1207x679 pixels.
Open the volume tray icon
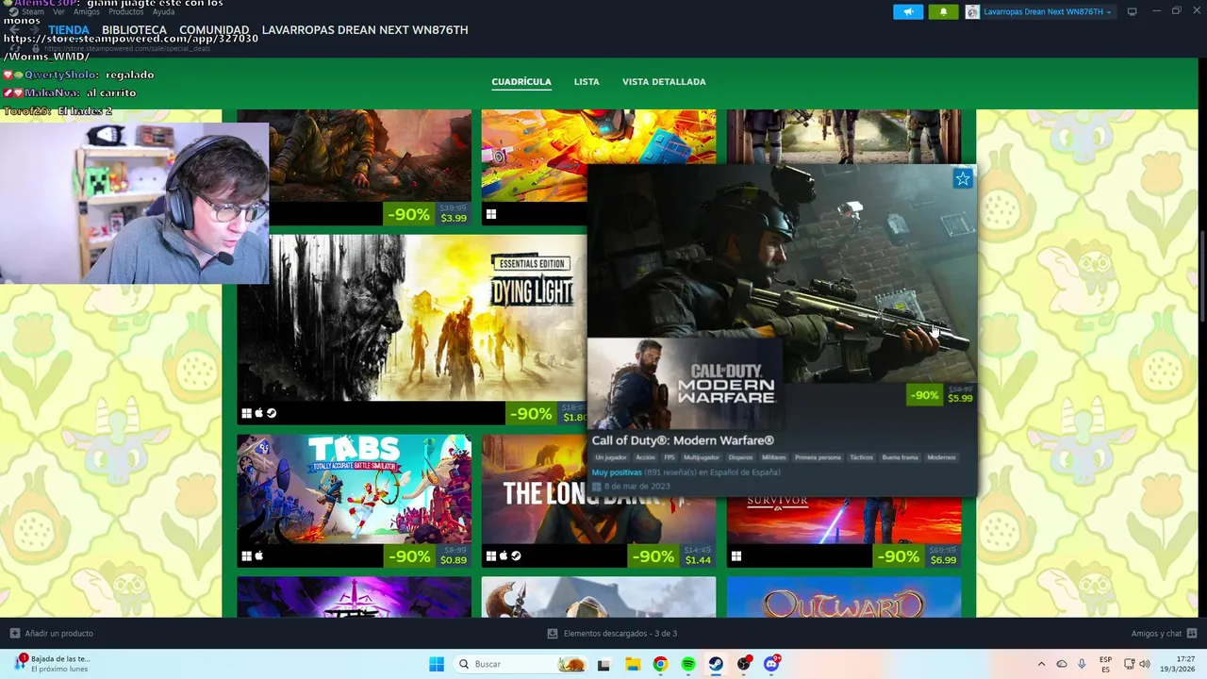[x=1144, y=664]
